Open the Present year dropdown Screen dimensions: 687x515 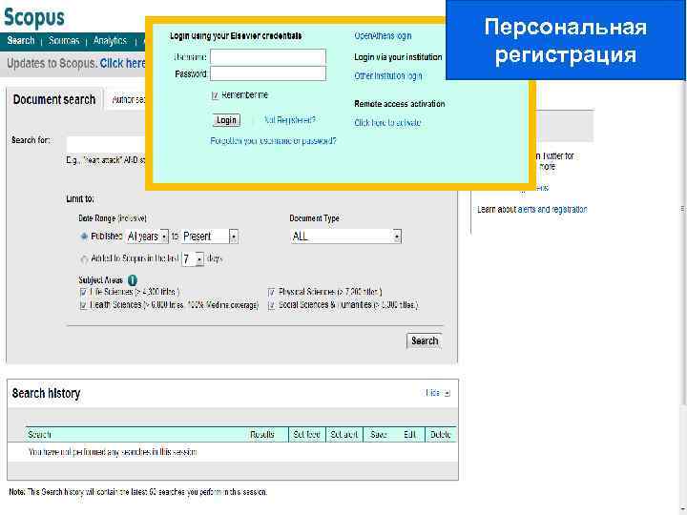coord(210,237)
